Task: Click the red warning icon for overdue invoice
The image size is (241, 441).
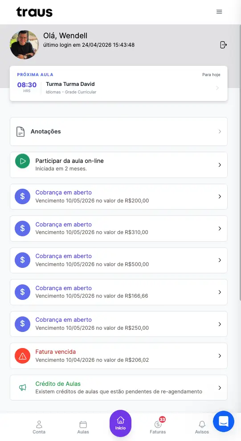Action: point(23,356)
